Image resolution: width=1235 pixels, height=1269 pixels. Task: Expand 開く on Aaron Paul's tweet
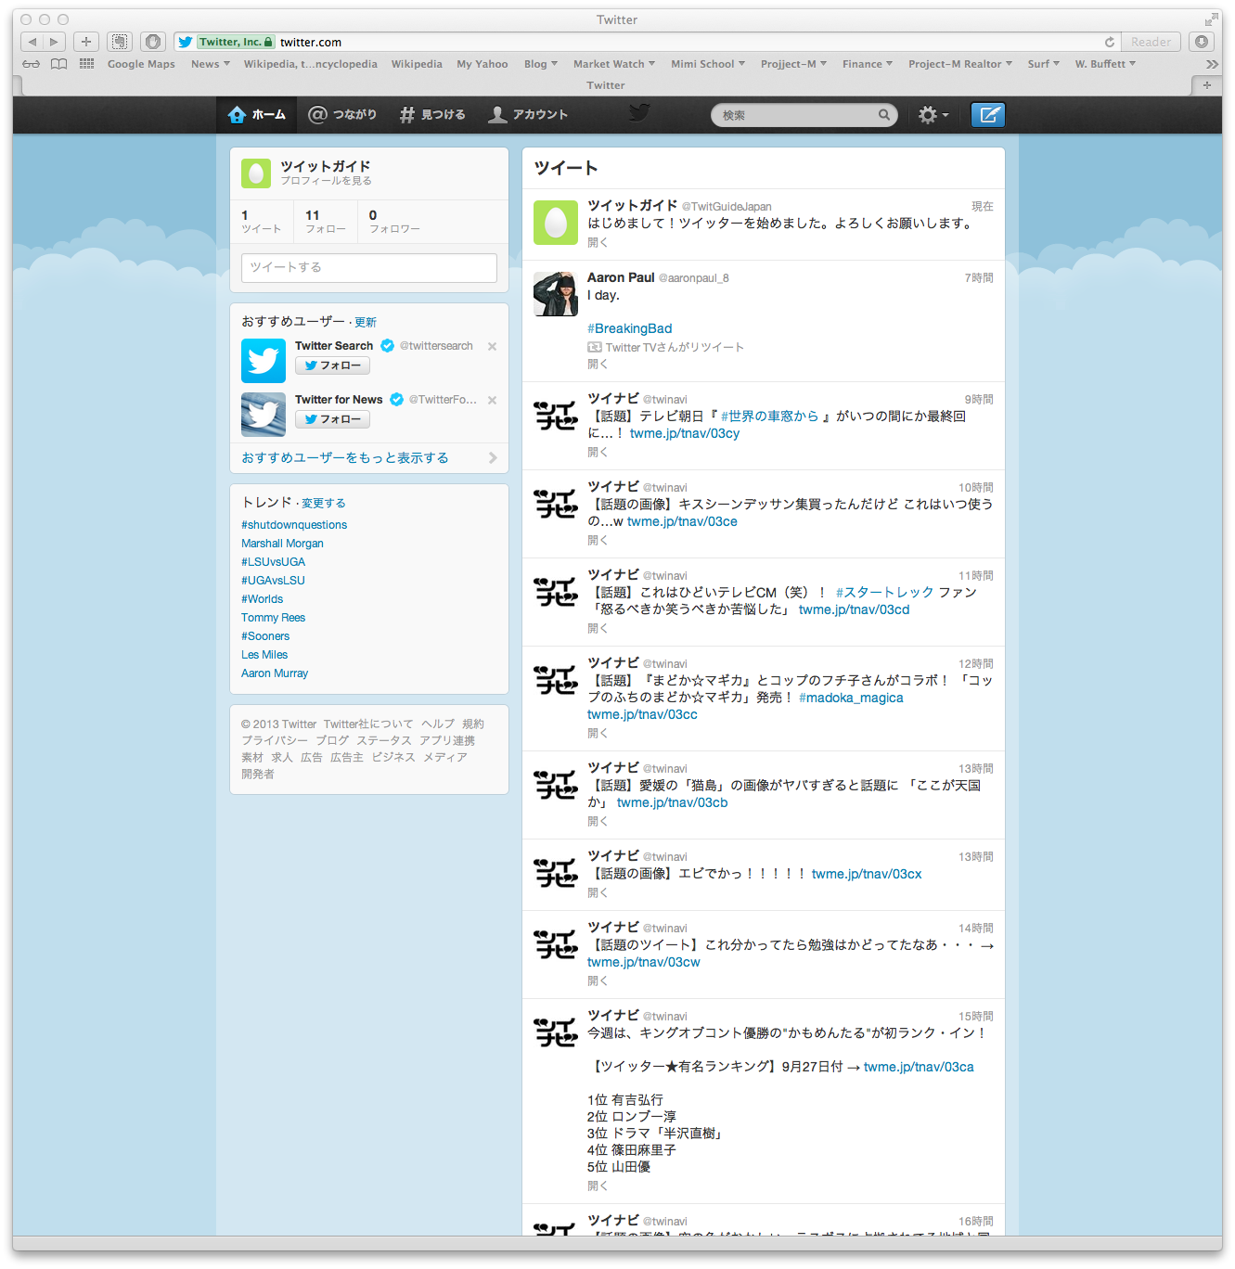(598, 365)
